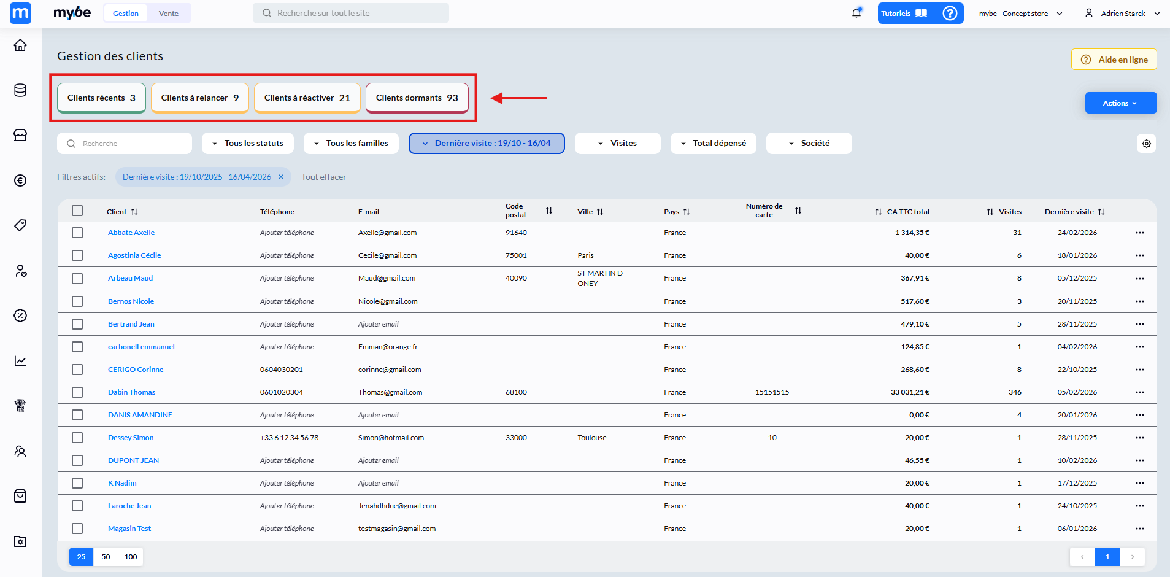Open row options for Dabin Thomas
This screenshot has width=1170, height=577.
pos(1139,392)
